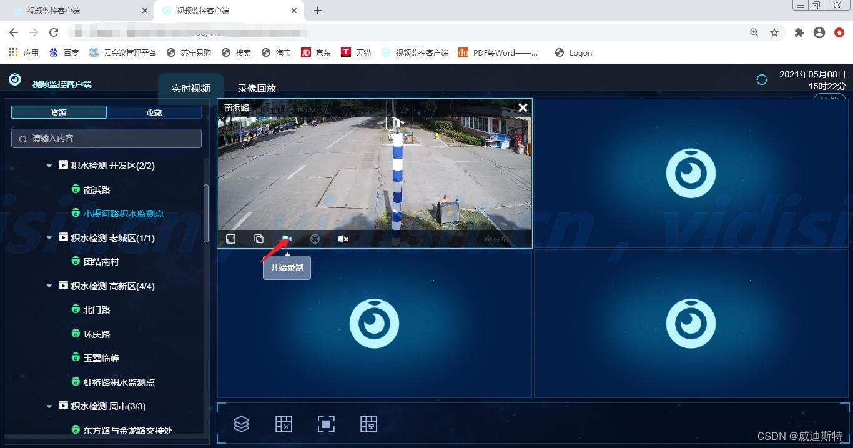The image size is (853, 448).
Task: Bookmark this page with the star icon
Action: click(x=774, y=32)
